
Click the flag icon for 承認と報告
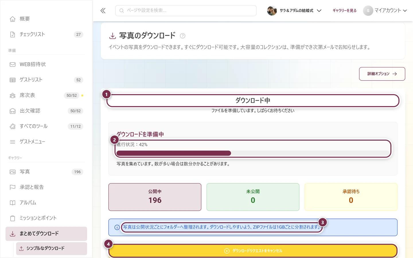pos(13,187)
